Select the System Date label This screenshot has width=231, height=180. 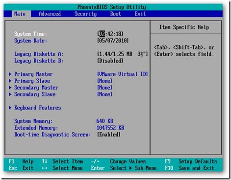coord(30,41)
